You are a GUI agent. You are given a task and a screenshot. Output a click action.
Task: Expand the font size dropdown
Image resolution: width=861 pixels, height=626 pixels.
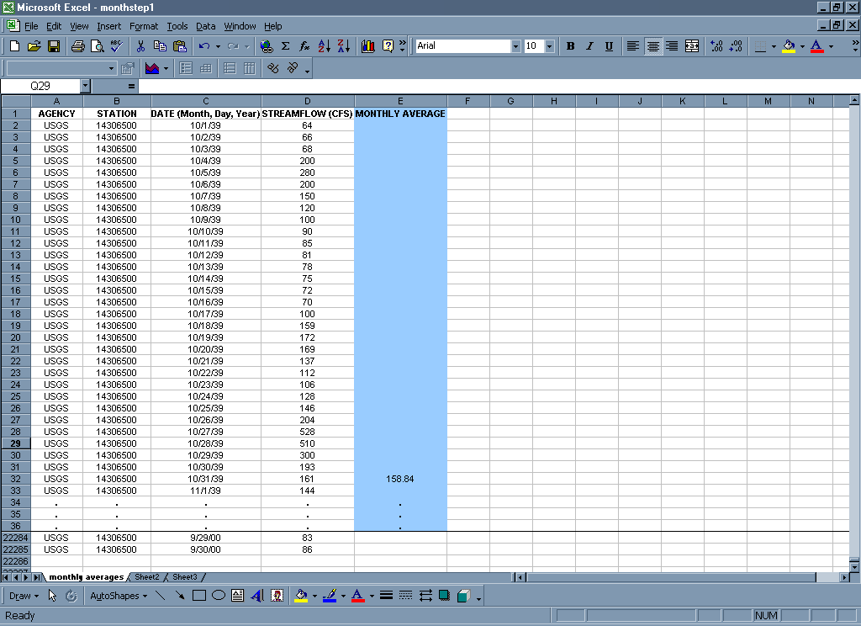[549, 46]
